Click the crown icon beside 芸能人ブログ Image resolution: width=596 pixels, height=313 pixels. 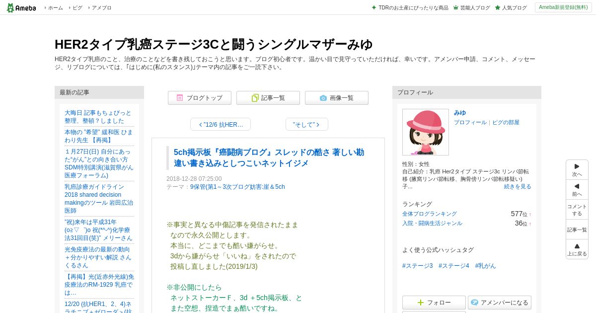click(x=456, y=8)
